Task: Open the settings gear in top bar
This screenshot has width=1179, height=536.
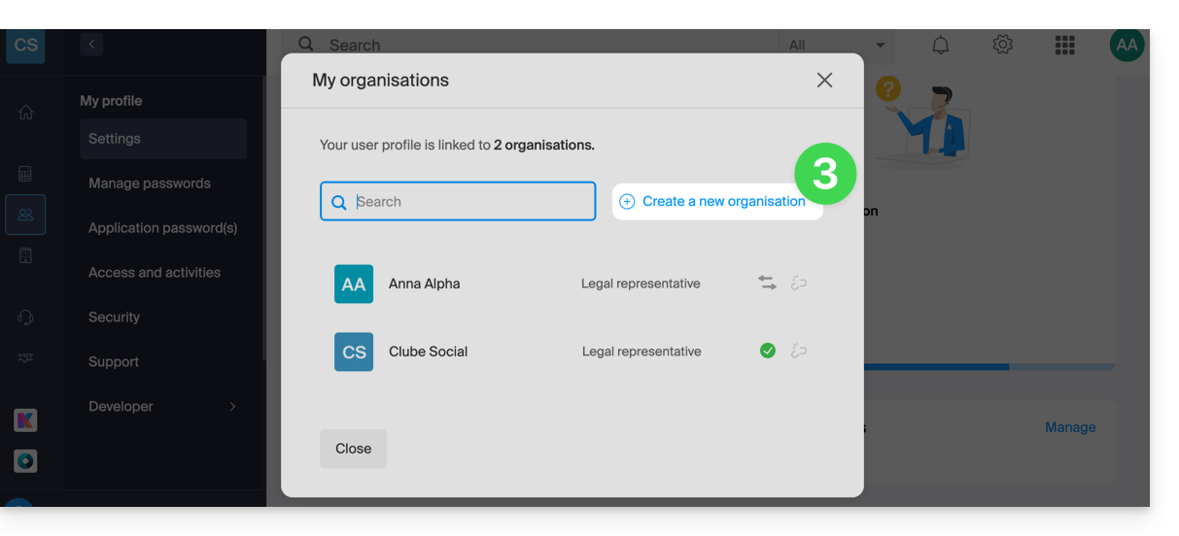Action: tap(1002, 45)
